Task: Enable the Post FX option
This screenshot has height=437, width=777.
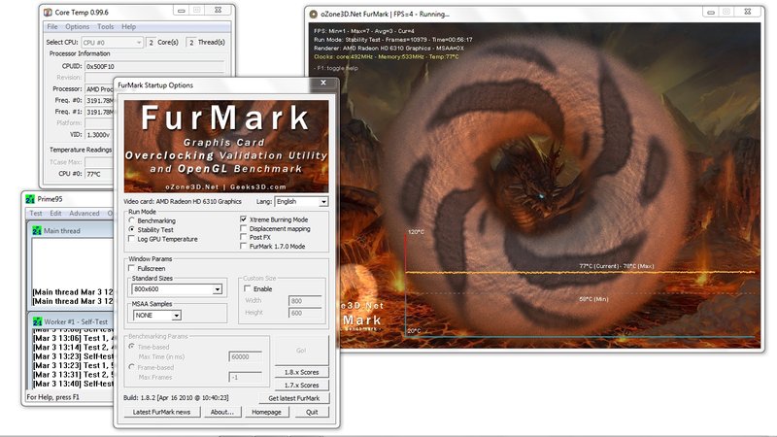Action: tap(244, 237)
